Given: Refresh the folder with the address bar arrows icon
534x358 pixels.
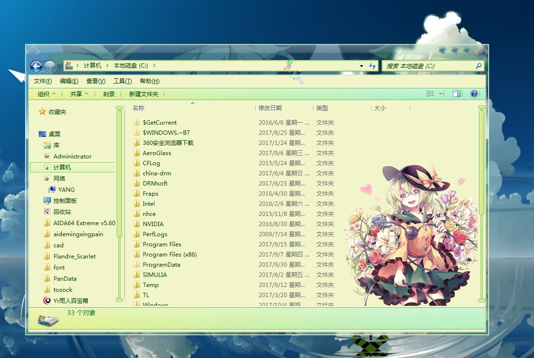Looking at the screenshot, I should tap(372, 66).
